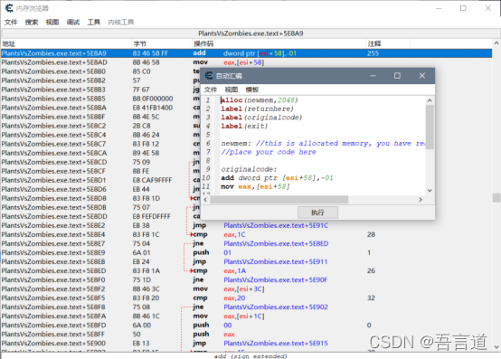This screenshot has height=359, width=501.
Task: Click the add (sign extended) status text
Action: [x=250, y=355]
